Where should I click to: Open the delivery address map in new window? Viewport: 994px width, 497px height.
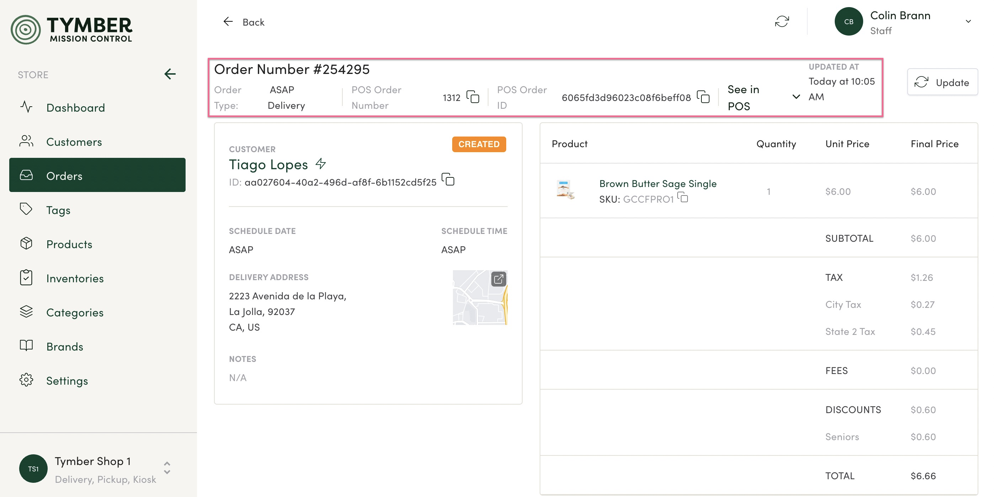click(x=498, y=279)
